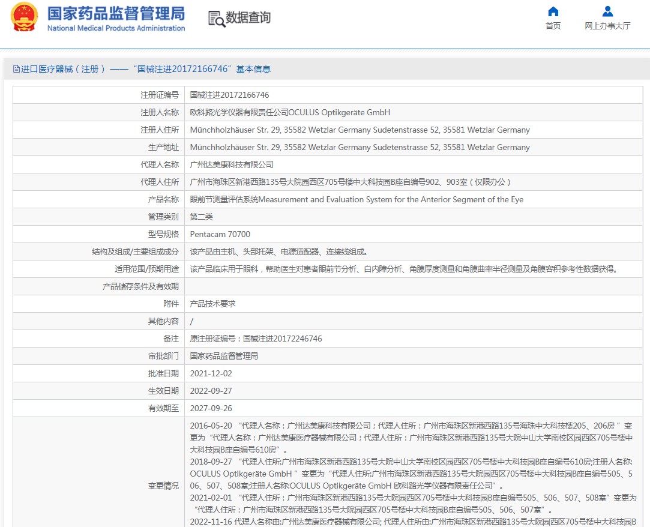
Task: Click the 代理人住所 address value
Action: click(351, 182)
